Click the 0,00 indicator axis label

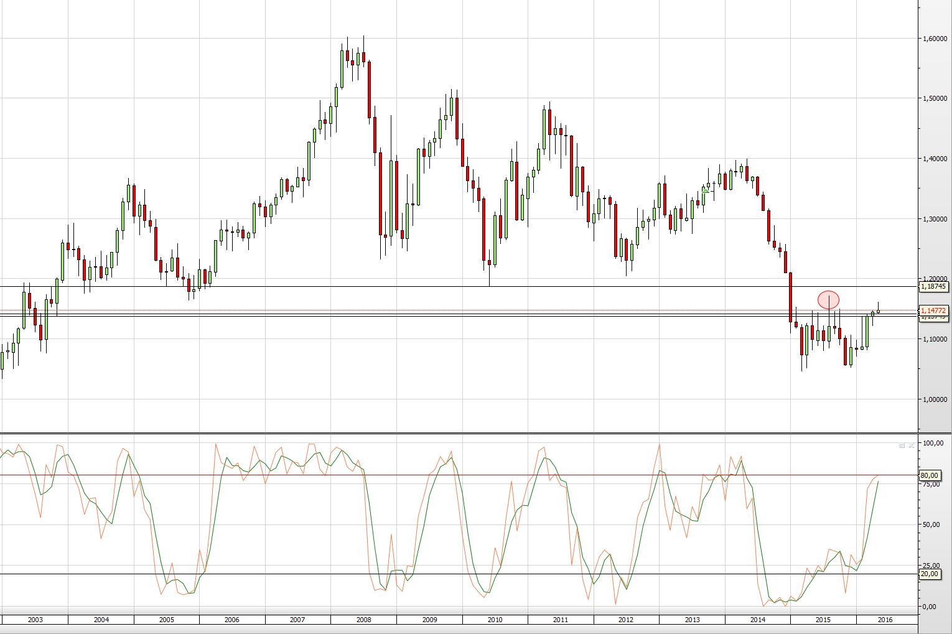pos(930,607)
